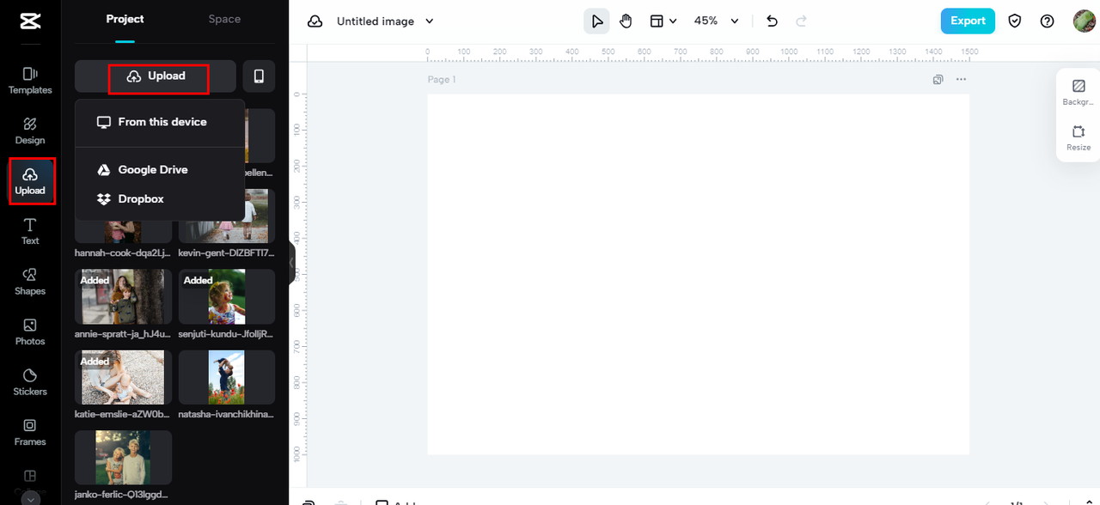Select the senjuti-kundu image thumbnail
The image size is (1100, 505).
[227, 296]
